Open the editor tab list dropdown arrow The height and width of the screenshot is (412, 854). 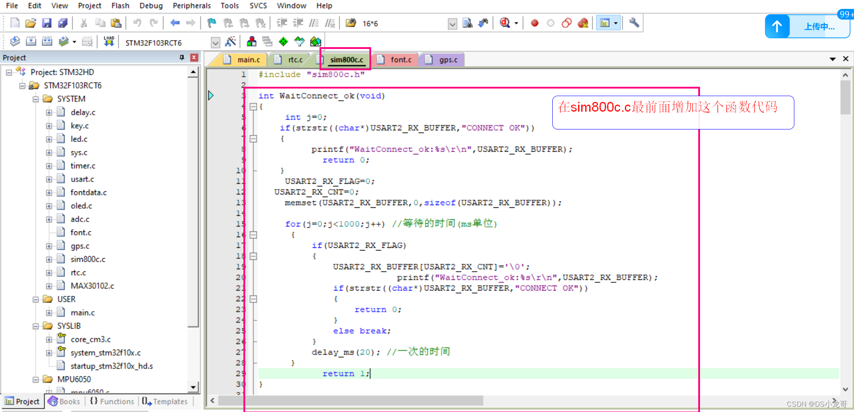pos(833,59)
